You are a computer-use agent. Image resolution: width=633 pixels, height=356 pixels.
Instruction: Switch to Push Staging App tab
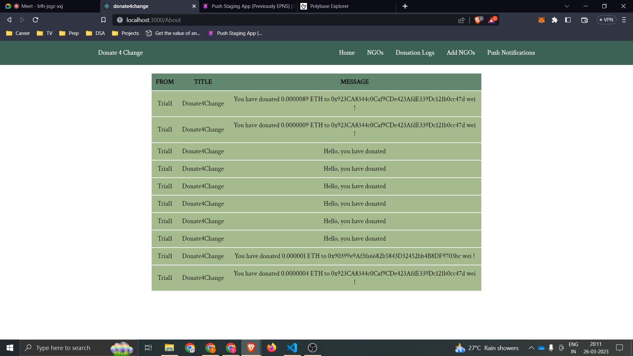pyautogui.click(x=248, y=6)
